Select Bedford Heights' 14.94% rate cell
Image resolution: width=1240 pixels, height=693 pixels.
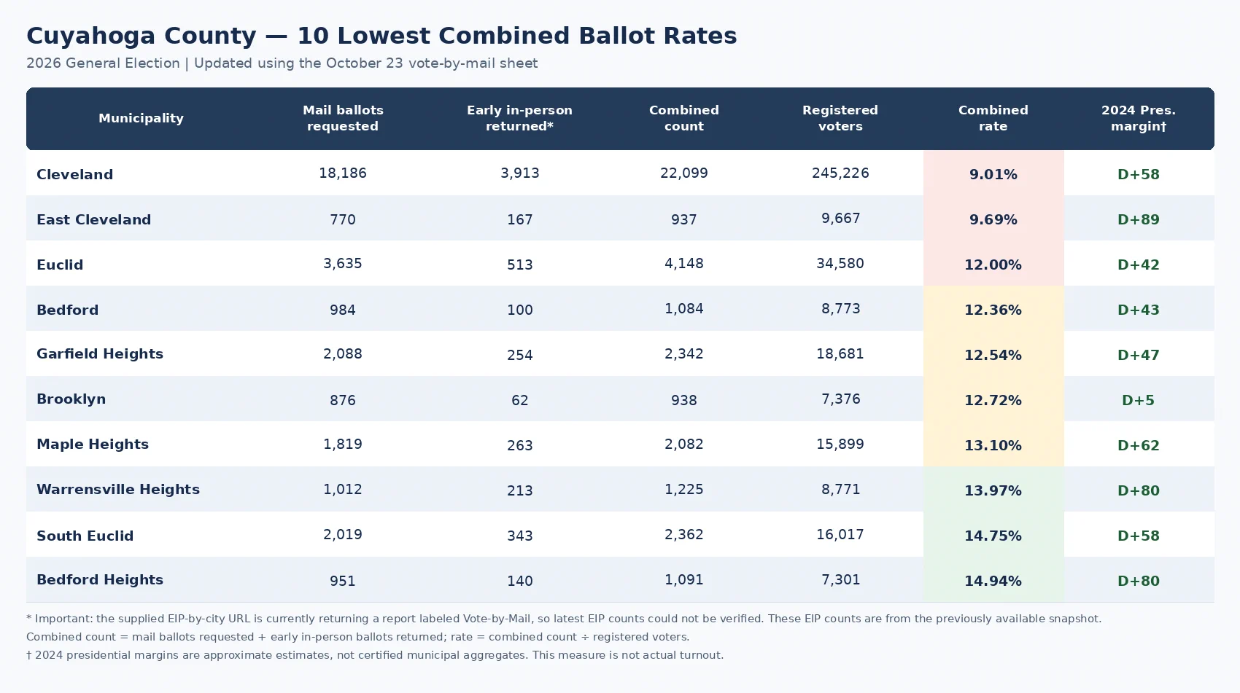tap(993, 580)
